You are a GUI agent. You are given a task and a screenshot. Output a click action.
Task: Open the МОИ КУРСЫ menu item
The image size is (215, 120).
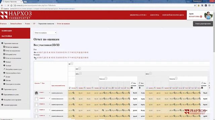tap(155, 15)
